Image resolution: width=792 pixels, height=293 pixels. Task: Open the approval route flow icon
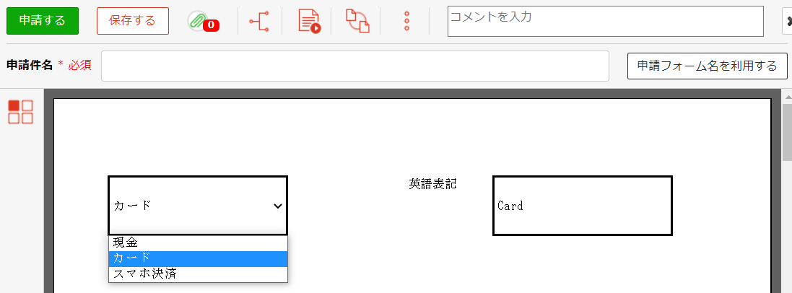(x=258, y=21)
